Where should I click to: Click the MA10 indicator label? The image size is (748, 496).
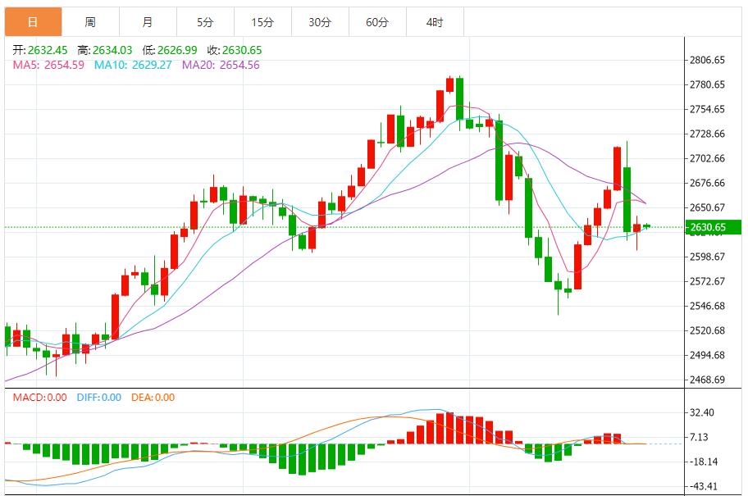click(x=133, y=65)
